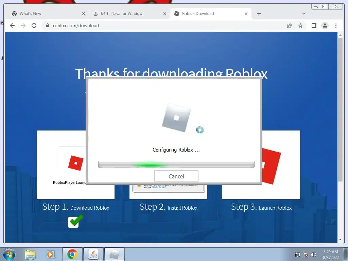Restore down the Chrome window
The image size is (348, 261).
[324, 7]
